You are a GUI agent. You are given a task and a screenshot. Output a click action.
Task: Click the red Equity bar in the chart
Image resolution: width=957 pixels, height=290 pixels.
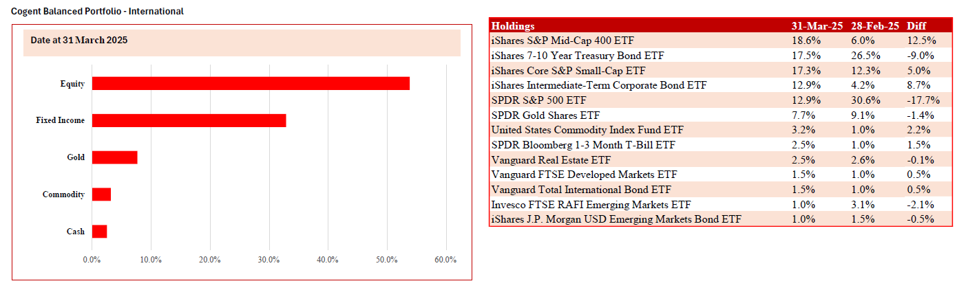pos(251,83)
